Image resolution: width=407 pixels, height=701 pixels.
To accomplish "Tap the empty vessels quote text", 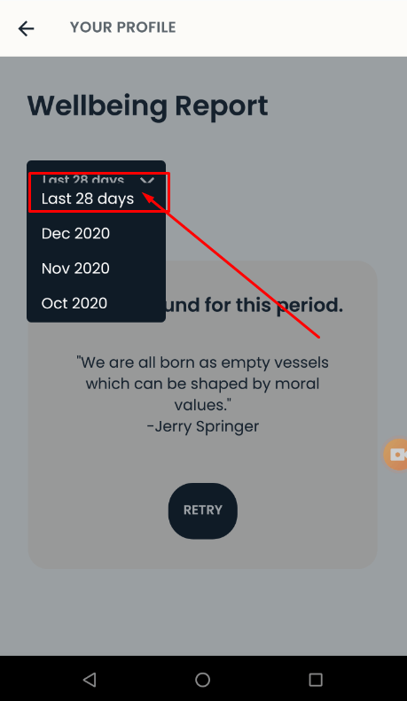I will (x=202, y=384).
